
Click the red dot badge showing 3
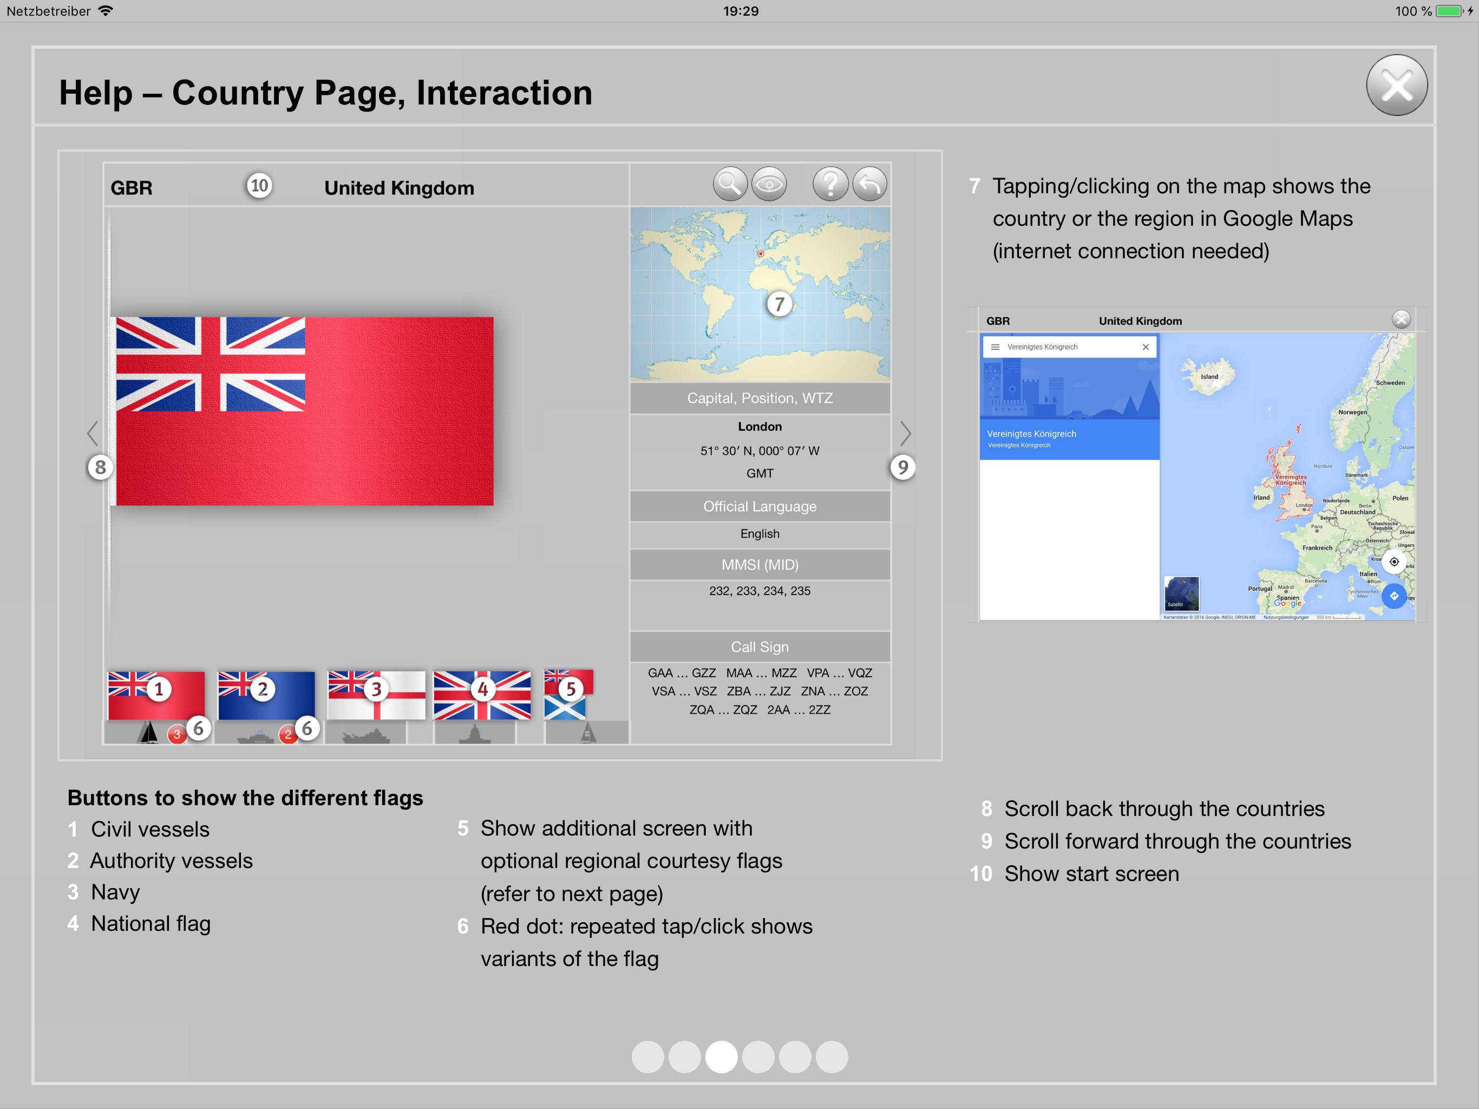(x=176, y=734)
